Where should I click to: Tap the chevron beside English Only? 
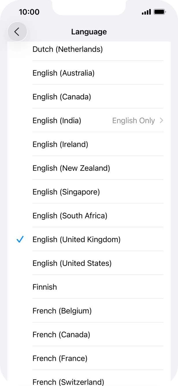pyautogui.click(x=161, y=120)
